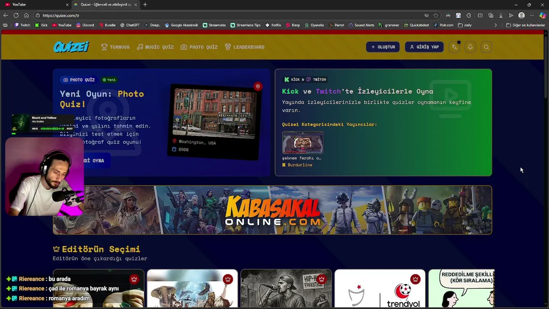This screenshot has width=549, height=309.
Task: Open the Streamlabs Tips bookmark
Action: click(x=245, y=25)
